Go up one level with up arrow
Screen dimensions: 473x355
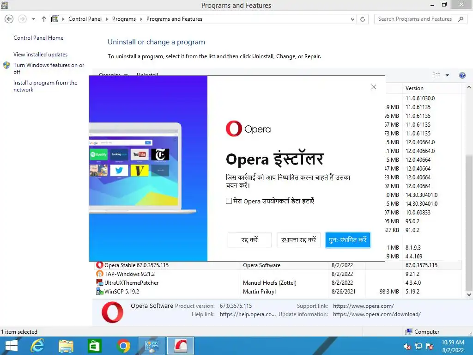(44, 19)
